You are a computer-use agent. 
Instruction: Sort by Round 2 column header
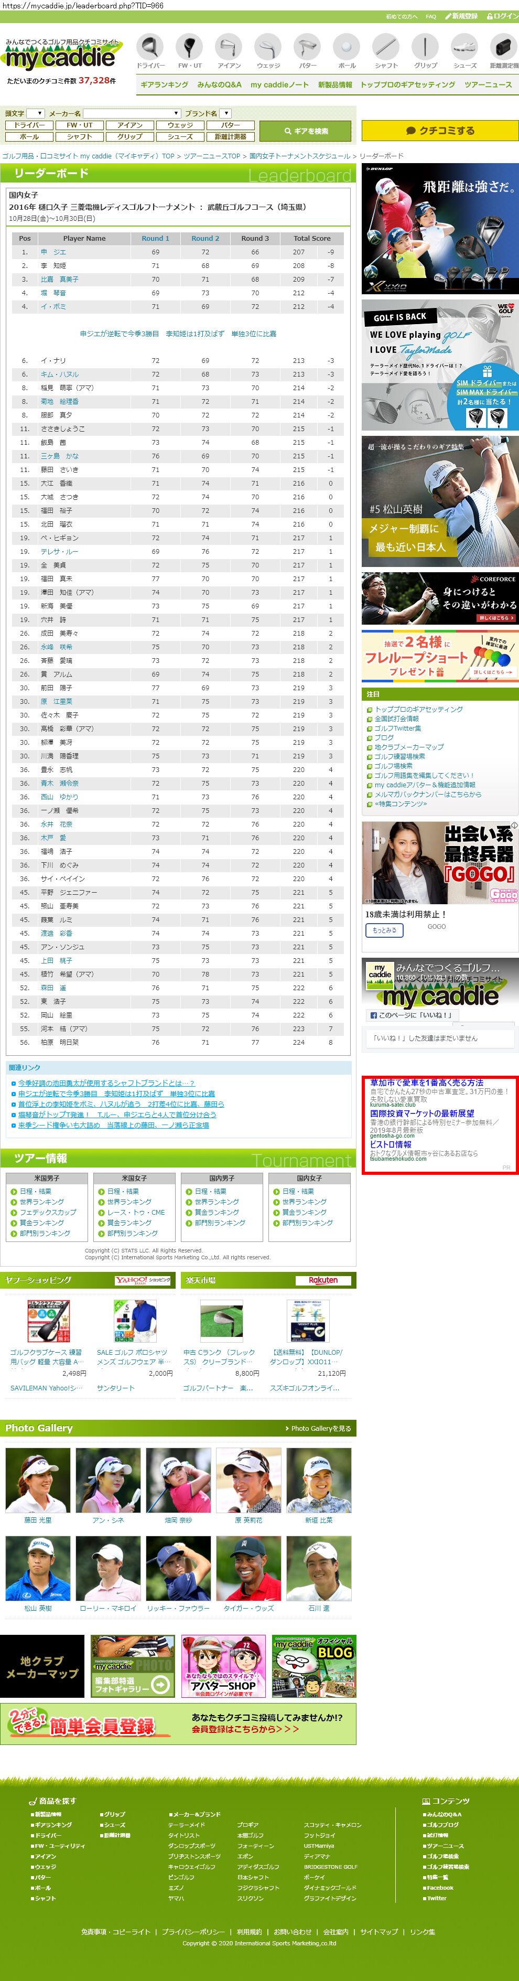click(x=206, y=239)
